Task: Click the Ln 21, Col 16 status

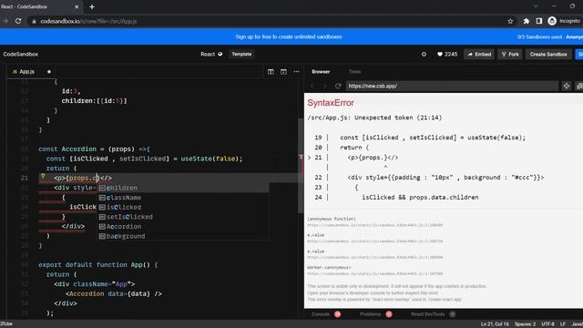Action: (495, 324)
